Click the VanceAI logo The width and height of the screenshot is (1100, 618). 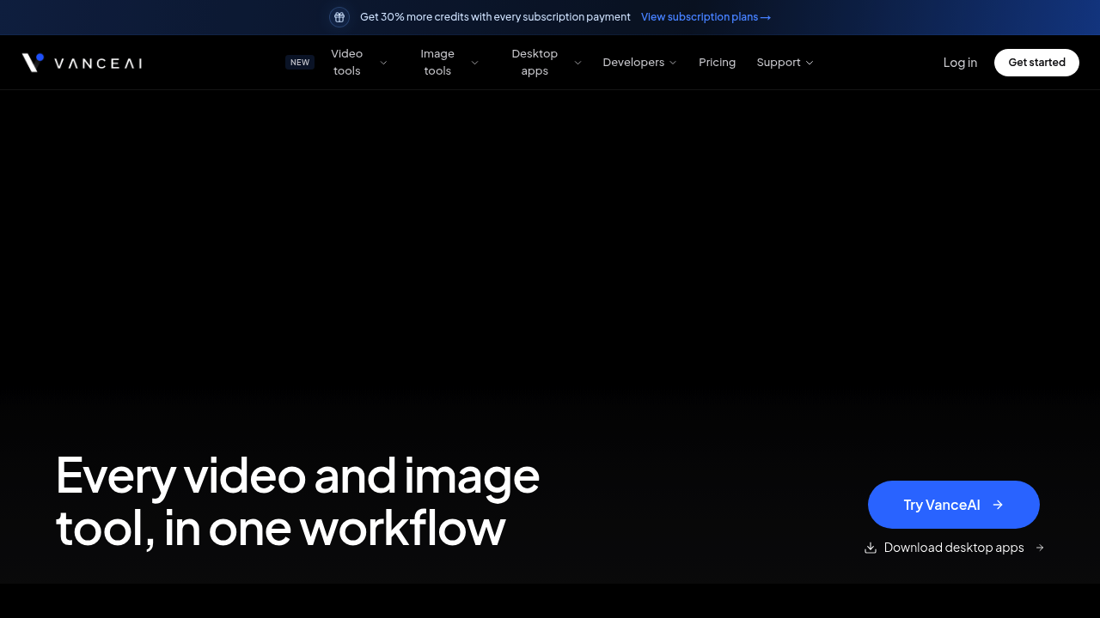[x=82, y=63]
